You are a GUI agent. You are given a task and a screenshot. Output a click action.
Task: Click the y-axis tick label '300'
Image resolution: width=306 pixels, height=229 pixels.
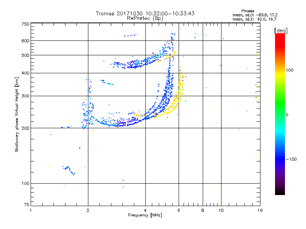click(x=25, y=96)
